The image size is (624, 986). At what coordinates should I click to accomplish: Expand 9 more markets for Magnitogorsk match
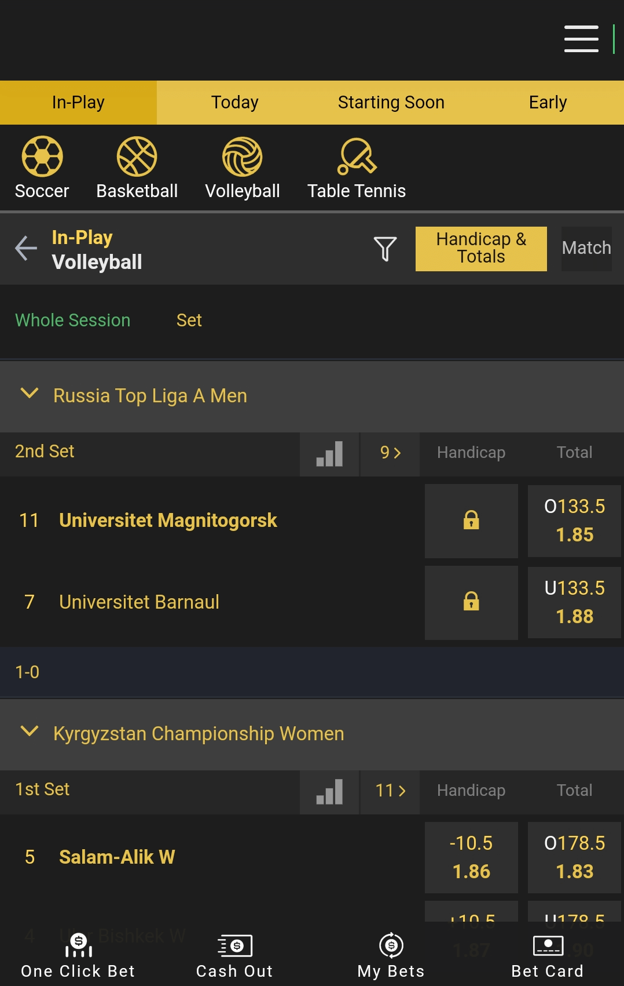click(x=390, y=454)
